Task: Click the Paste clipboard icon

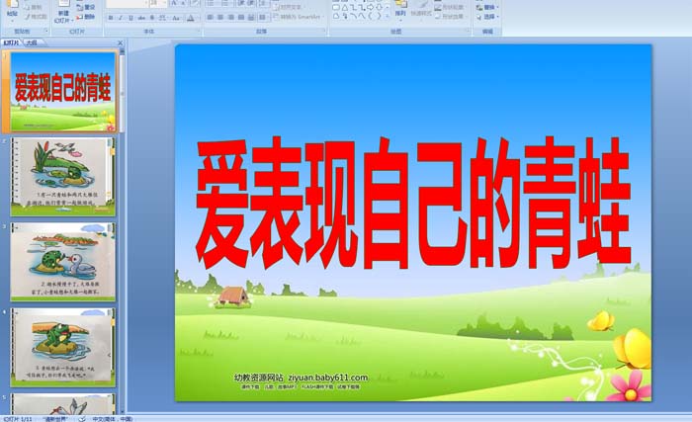Action: [x=12, y=8]
